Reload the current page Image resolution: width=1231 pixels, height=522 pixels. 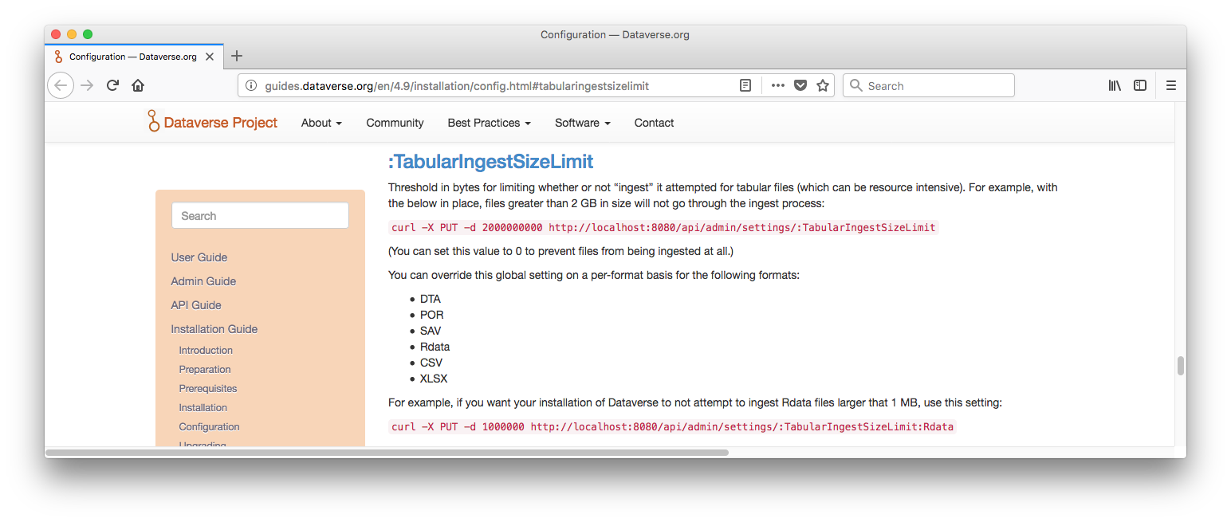click(x=112, y=85)
